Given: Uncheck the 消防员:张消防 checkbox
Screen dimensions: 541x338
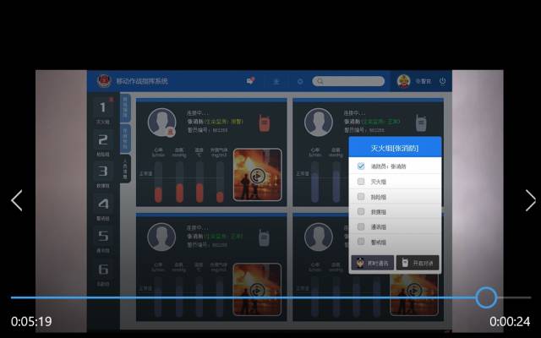Looking at the screenshot, I should [x=361, y=166].
